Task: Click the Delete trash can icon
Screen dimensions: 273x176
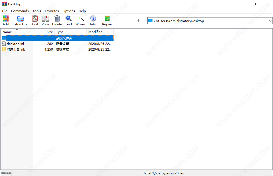Action: click(57, 19)
